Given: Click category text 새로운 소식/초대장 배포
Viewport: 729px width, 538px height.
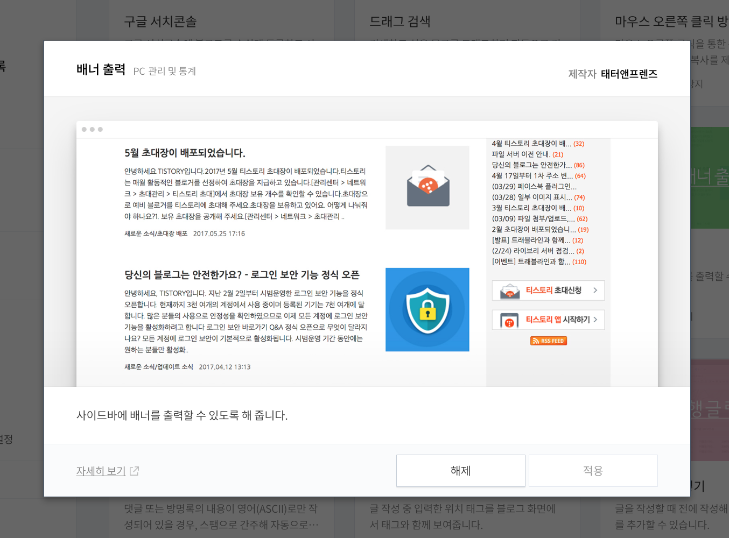Looking at the screenshot, I should 156,233.
